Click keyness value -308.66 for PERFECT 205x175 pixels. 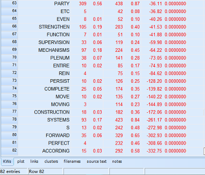click(x=154, y=143)
